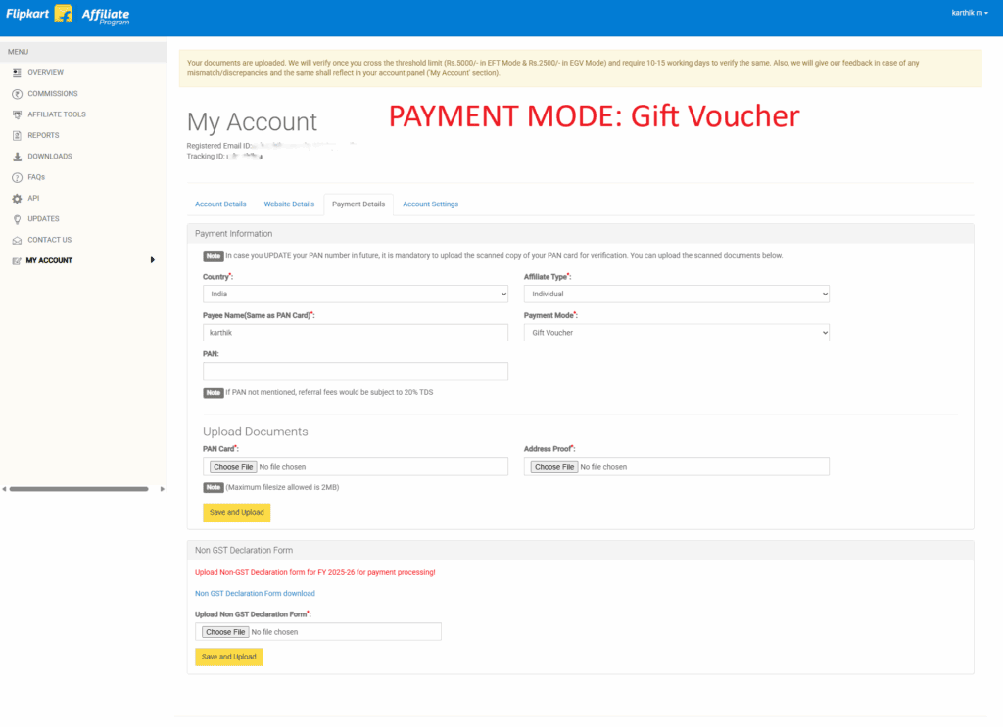Click the Registered Email ID label
The width and height of the screenshot is (1003, 727).
tap(218, 146)
